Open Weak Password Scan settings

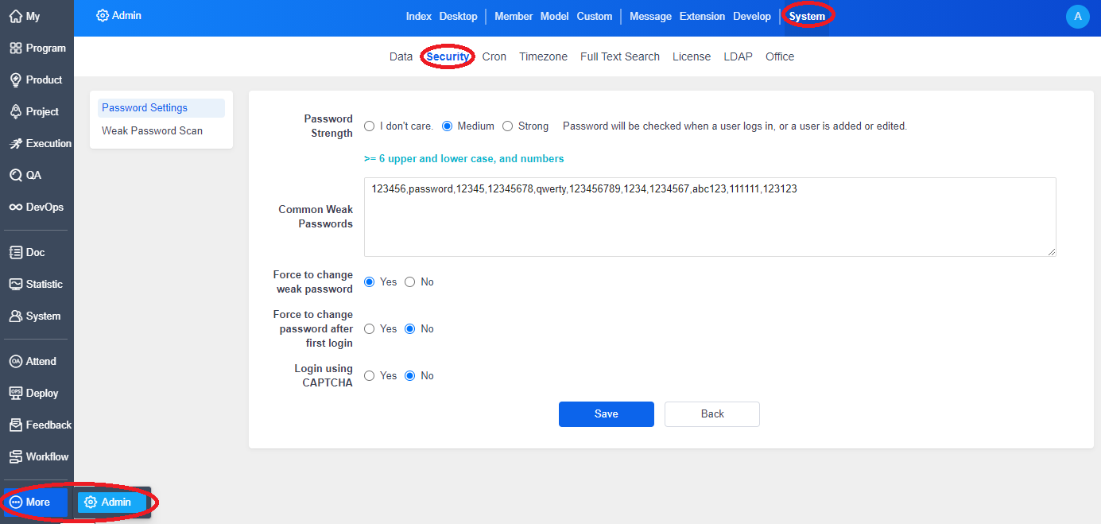click(x=152, y=130)
